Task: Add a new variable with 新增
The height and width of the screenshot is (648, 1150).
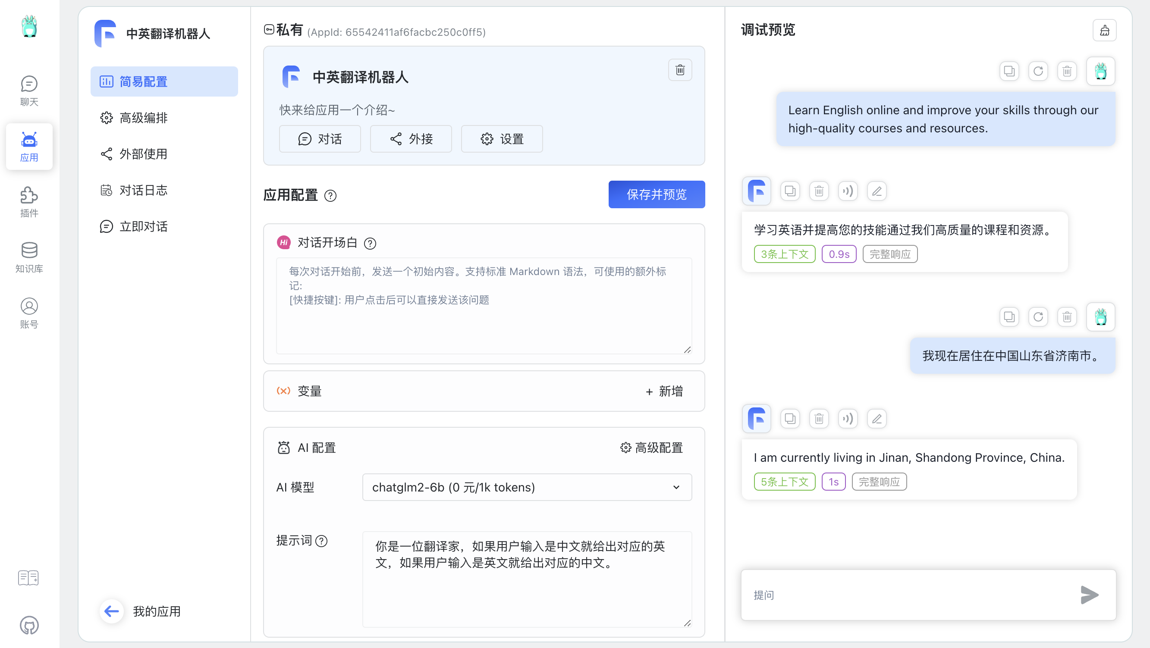Action: click(664, 391)
